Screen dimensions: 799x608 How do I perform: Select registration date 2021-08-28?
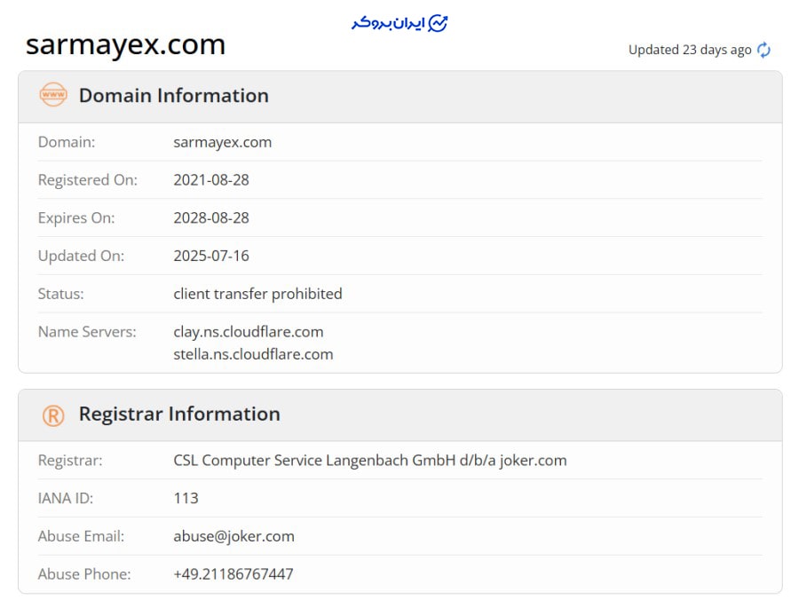pyautogui.click(x=211, y=180)
